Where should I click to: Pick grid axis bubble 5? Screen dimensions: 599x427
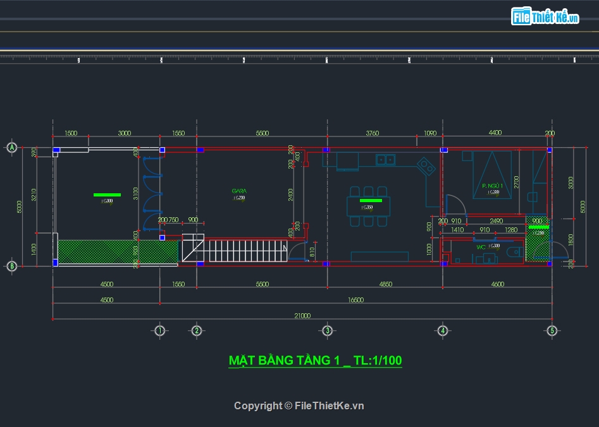pyautogui.click(x=552, y=330)
